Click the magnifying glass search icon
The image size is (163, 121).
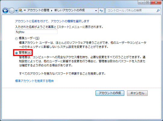tap(158, 11)
